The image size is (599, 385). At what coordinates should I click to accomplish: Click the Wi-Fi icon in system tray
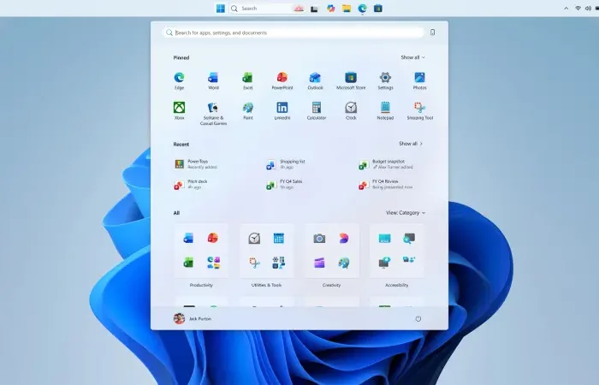[x=578, y=9]
